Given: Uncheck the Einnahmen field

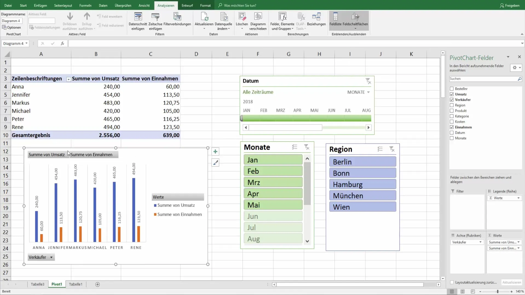Looking at the screenshot, I should 452,127.
